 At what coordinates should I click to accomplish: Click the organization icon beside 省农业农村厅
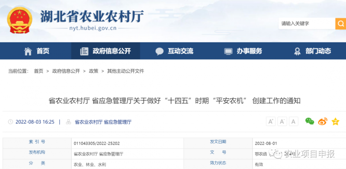coord(69,122)
